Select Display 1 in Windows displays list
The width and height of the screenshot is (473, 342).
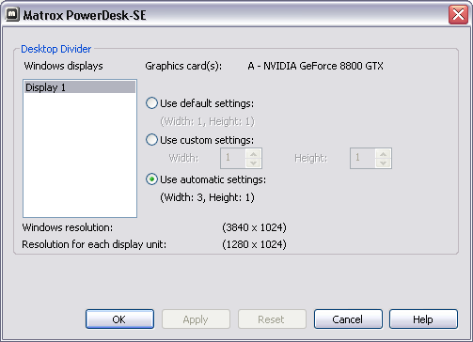coord(80,87)
